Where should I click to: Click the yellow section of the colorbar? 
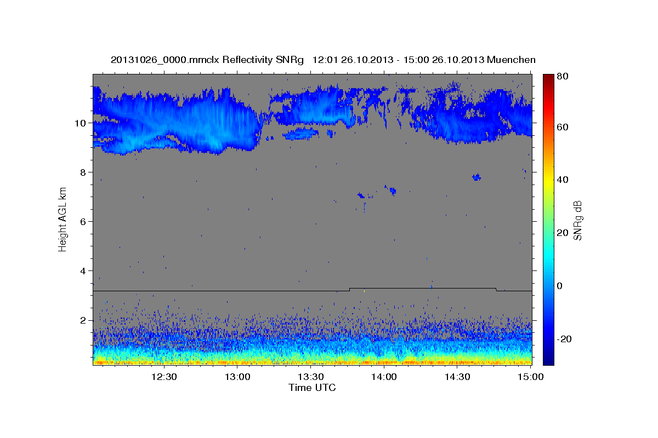[x=548, y=183]
